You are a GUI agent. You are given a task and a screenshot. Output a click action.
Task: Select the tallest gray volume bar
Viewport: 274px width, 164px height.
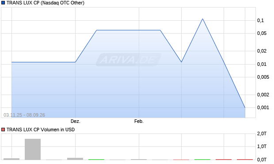tap(33, 149)
